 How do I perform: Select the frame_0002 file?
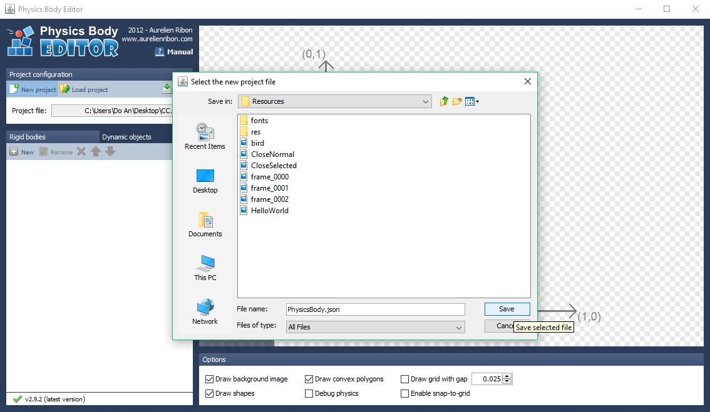coord(264,199)
